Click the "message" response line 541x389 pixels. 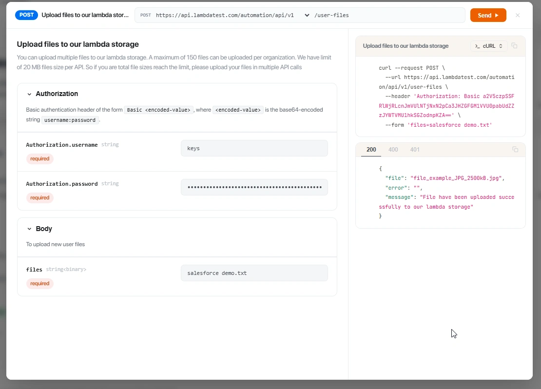tap(446, 202)
